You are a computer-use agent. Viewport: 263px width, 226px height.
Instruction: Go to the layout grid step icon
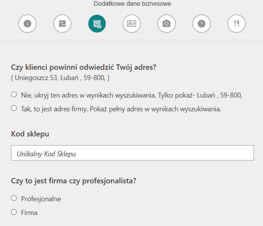(62, 24)
